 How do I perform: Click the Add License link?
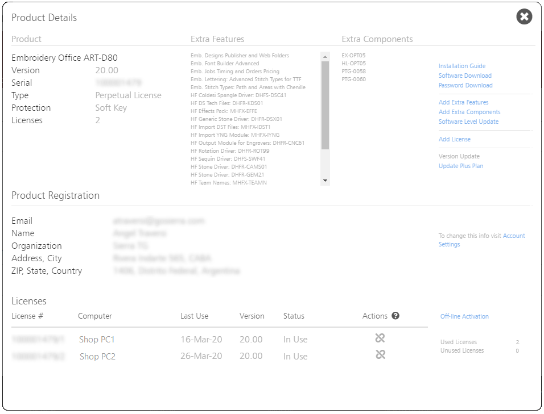tap(455, 139)
